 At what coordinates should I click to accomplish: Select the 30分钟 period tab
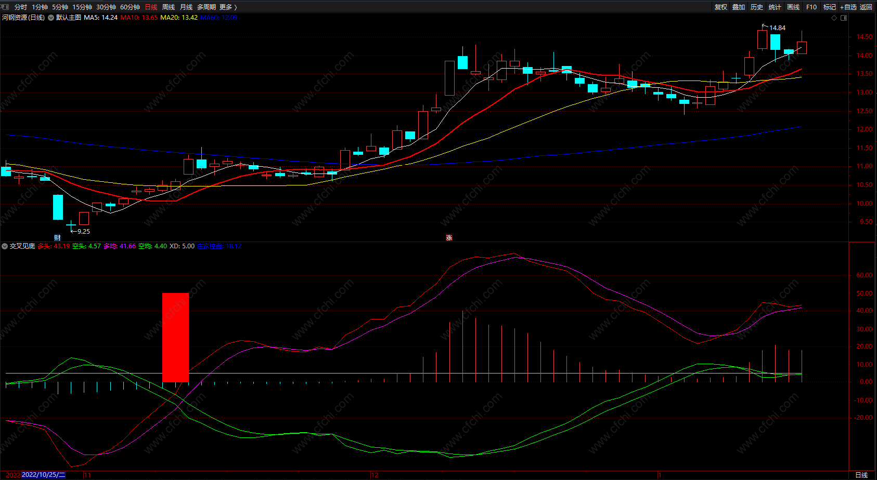click(106, 7)
